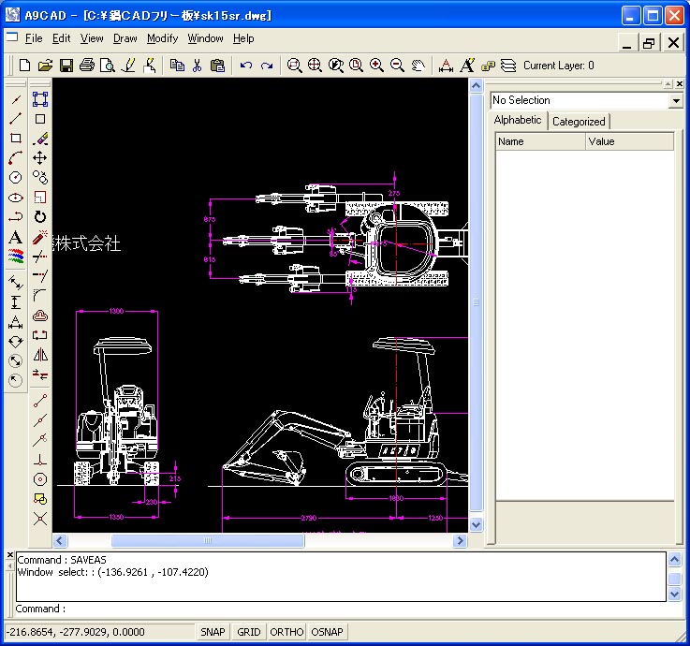Open the Window menu
This screenshot has width=690, height=646.
(x=206, y=38)
